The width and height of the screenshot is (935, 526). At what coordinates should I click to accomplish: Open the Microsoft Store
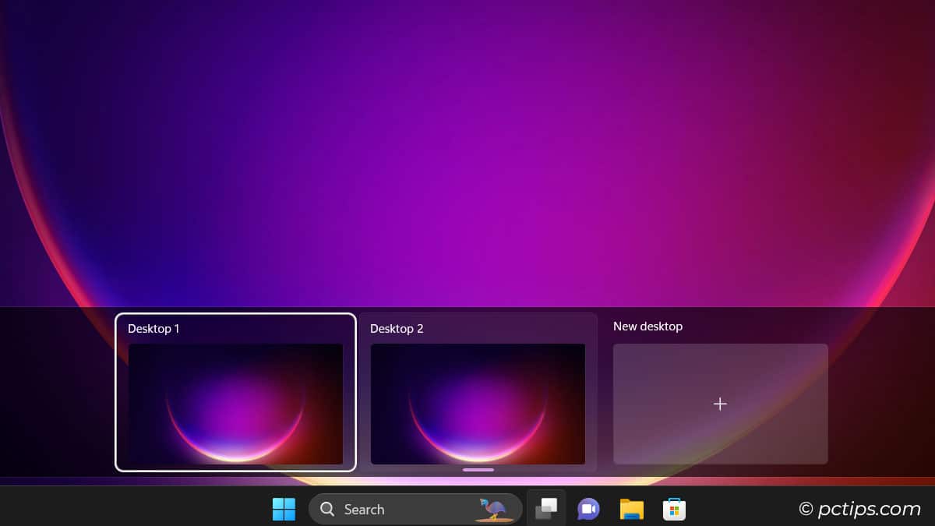(674, 509)
